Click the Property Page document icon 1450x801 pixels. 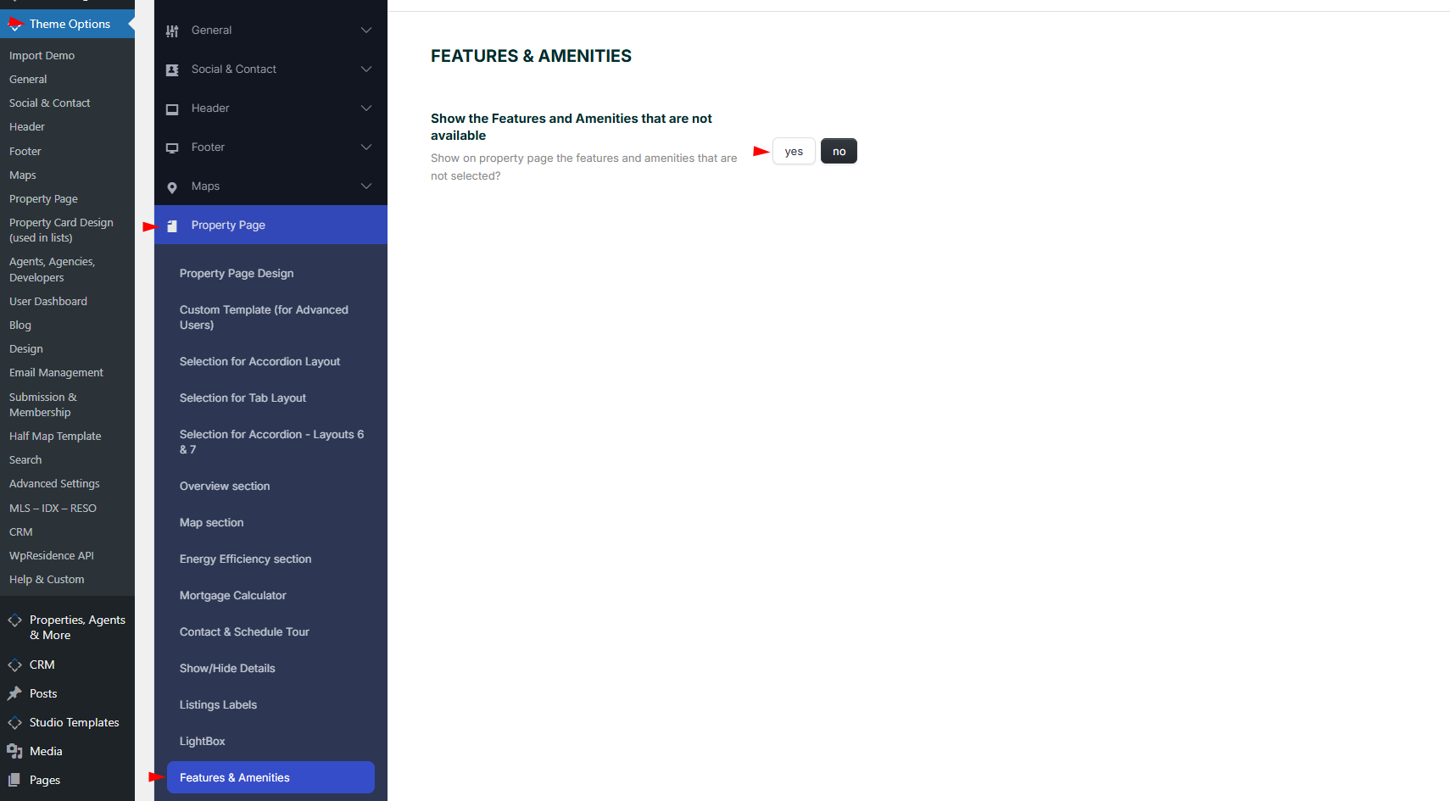point(172,226)
